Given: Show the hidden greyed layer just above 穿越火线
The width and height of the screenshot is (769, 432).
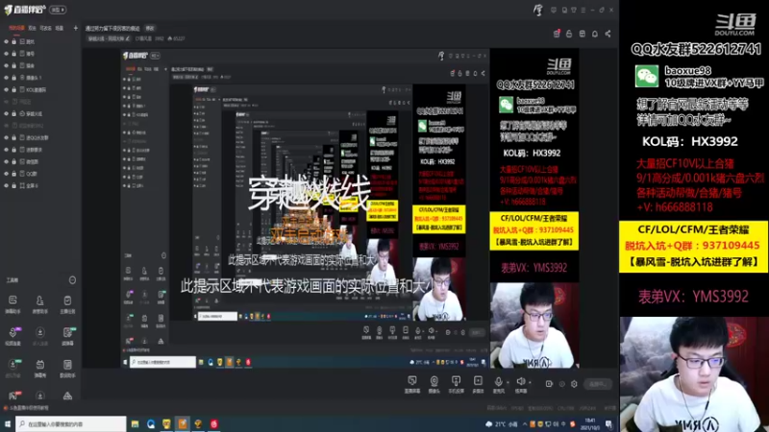Looking at the screenshot, I should coord(6,102).
